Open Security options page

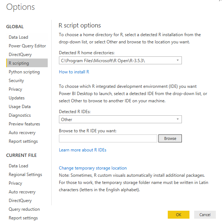[x=16, y=81]
